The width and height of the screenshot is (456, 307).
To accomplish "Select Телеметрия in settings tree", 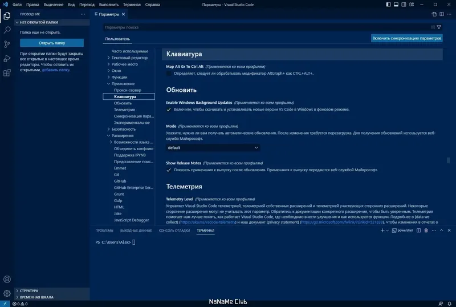I will (124, 110).
